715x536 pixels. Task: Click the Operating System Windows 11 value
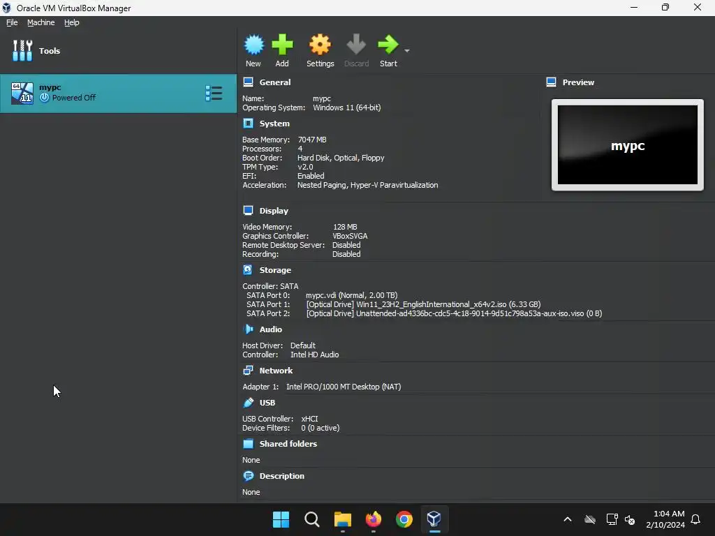(x=347, y=107)
